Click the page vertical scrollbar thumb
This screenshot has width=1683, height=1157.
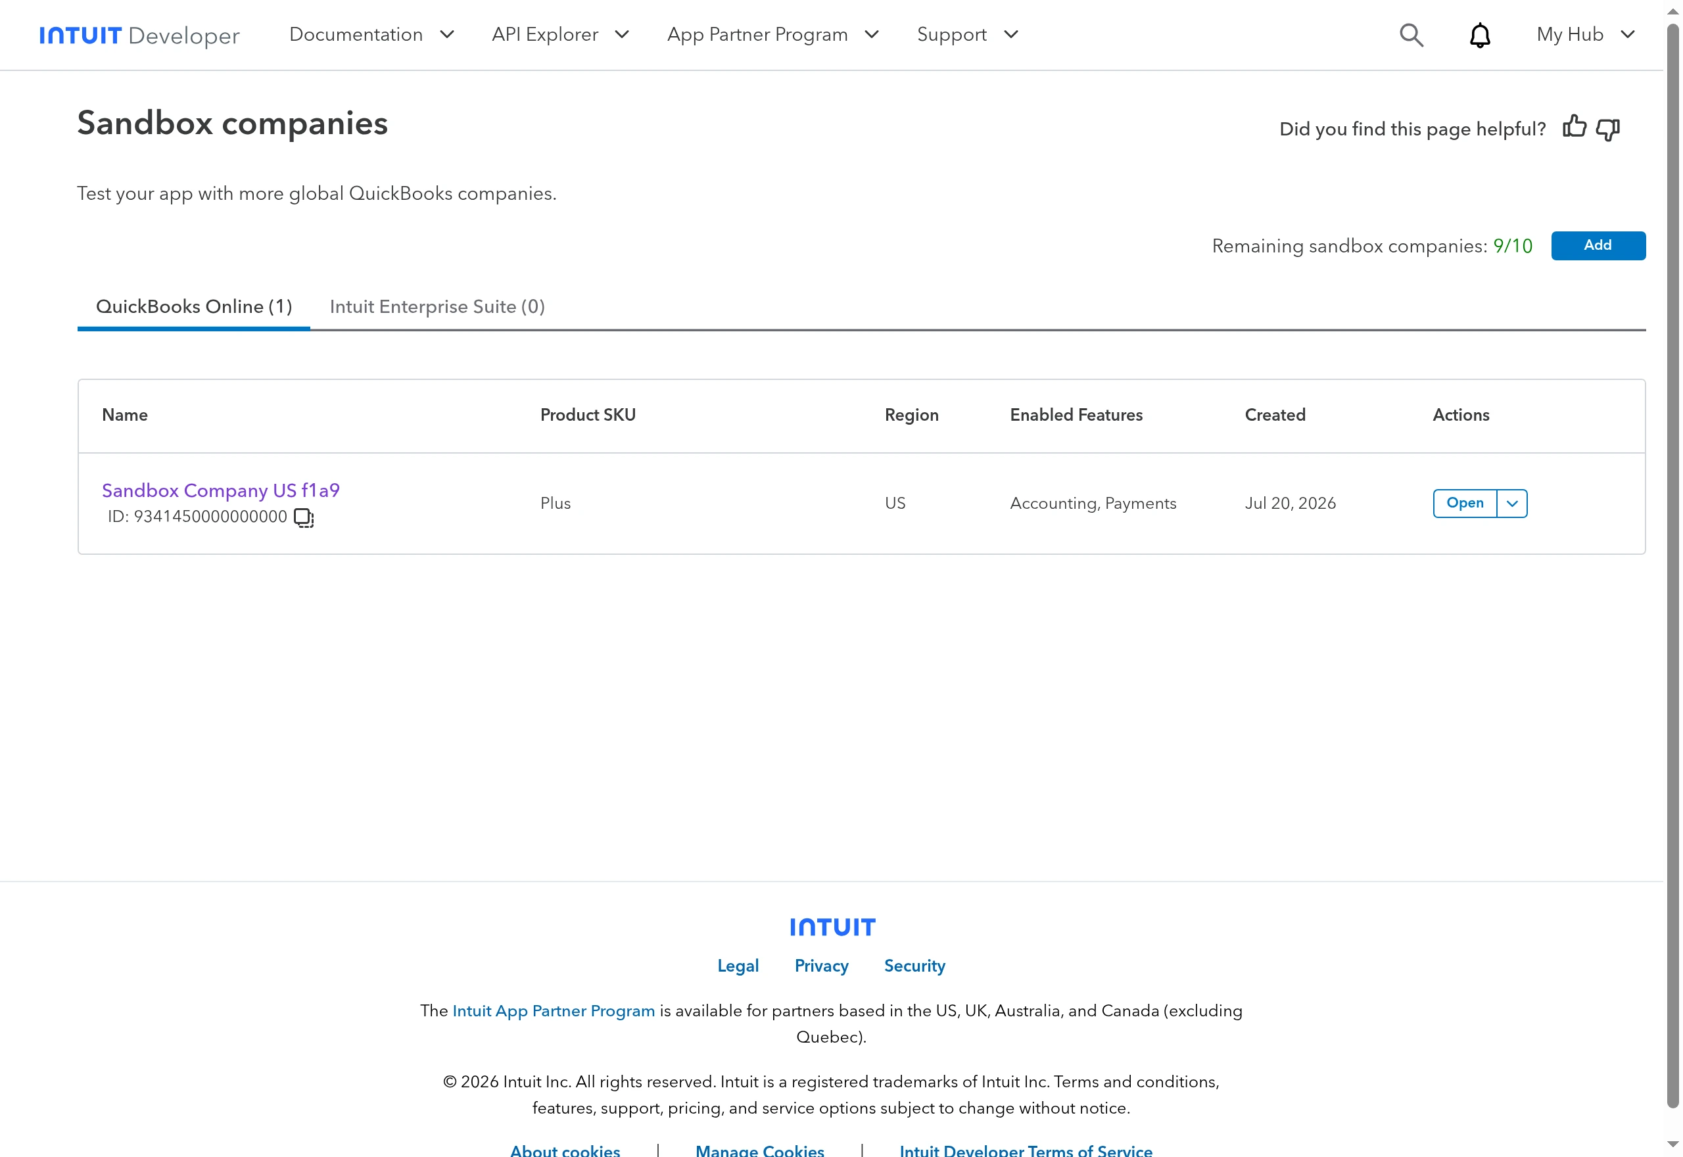pos(1672,565)
